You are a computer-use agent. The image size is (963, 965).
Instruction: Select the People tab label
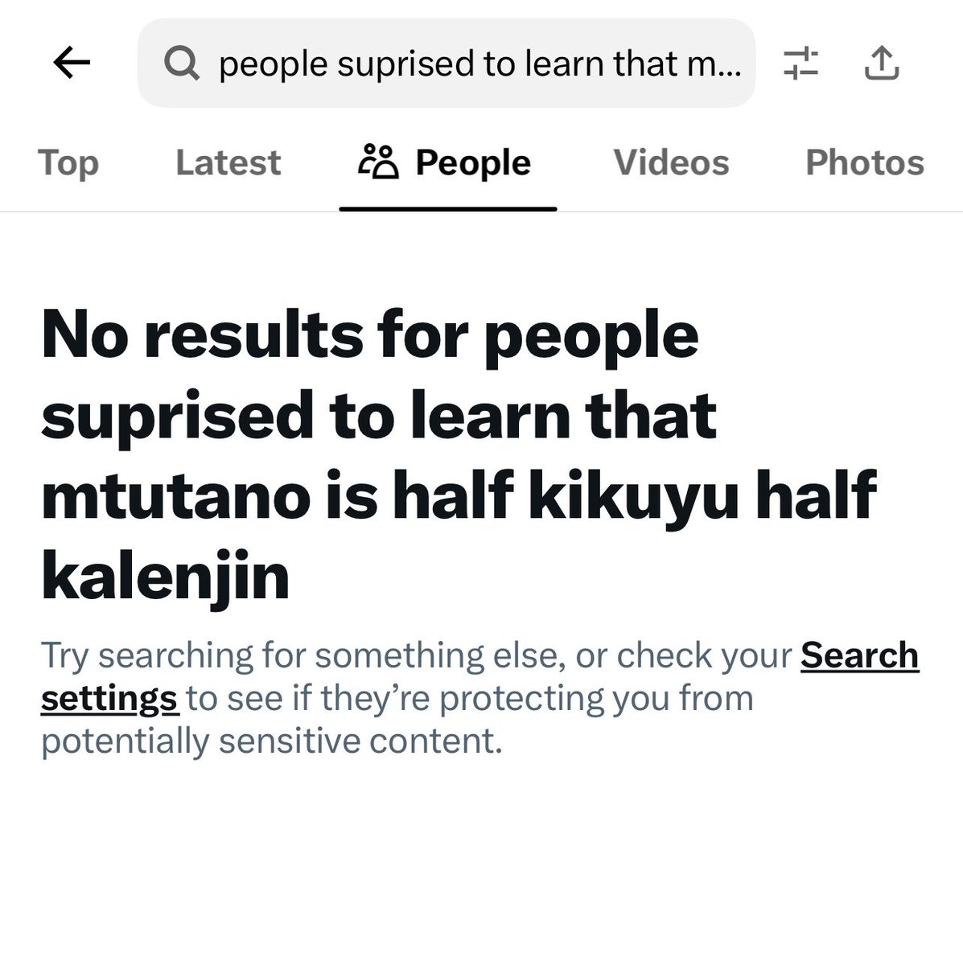tap(473, 162)
